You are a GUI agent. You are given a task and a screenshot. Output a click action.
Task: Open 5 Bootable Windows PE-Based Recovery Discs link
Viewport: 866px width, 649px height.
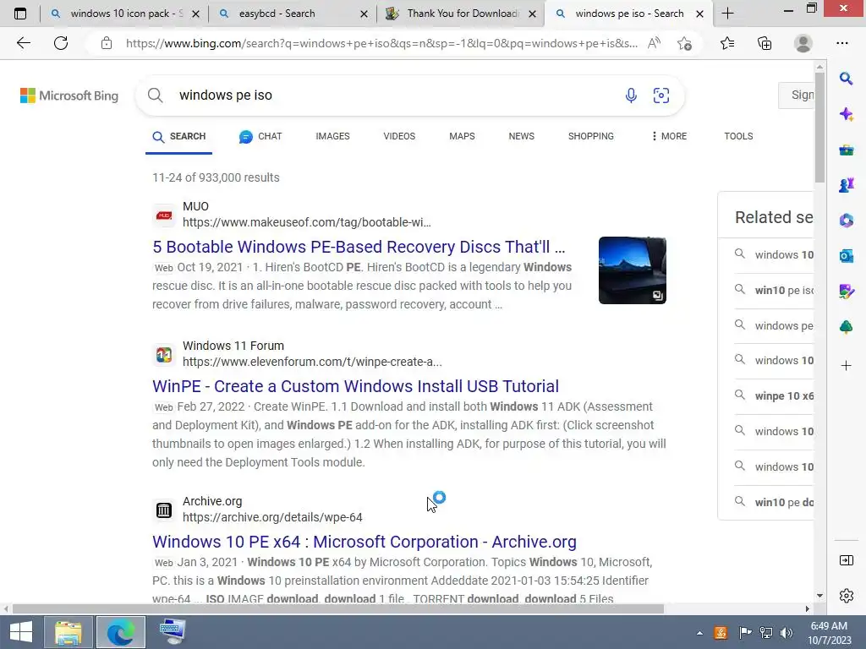359,247
